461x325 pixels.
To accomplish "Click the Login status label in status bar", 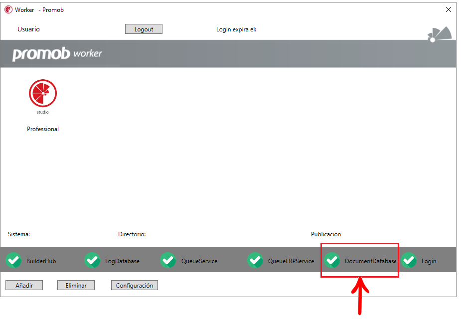I will 429,261.
